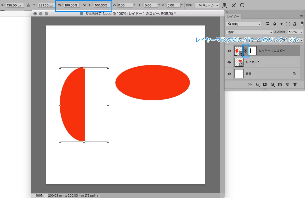Click the red horizontal ellipse on canvas
This screenshot has width=305, height=198.
152,83
